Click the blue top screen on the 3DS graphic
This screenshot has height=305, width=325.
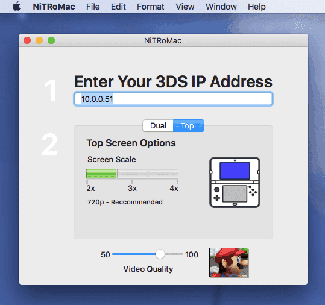coord(235,171)
